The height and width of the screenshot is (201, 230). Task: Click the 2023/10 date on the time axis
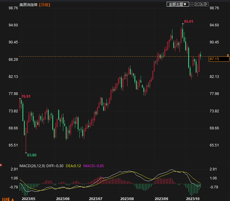tap(193, 199)
